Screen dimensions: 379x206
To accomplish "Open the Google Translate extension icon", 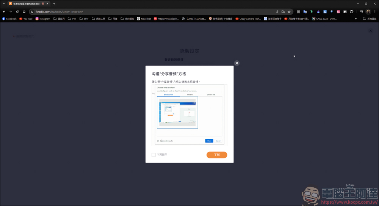I will click(x=305, y=12).
